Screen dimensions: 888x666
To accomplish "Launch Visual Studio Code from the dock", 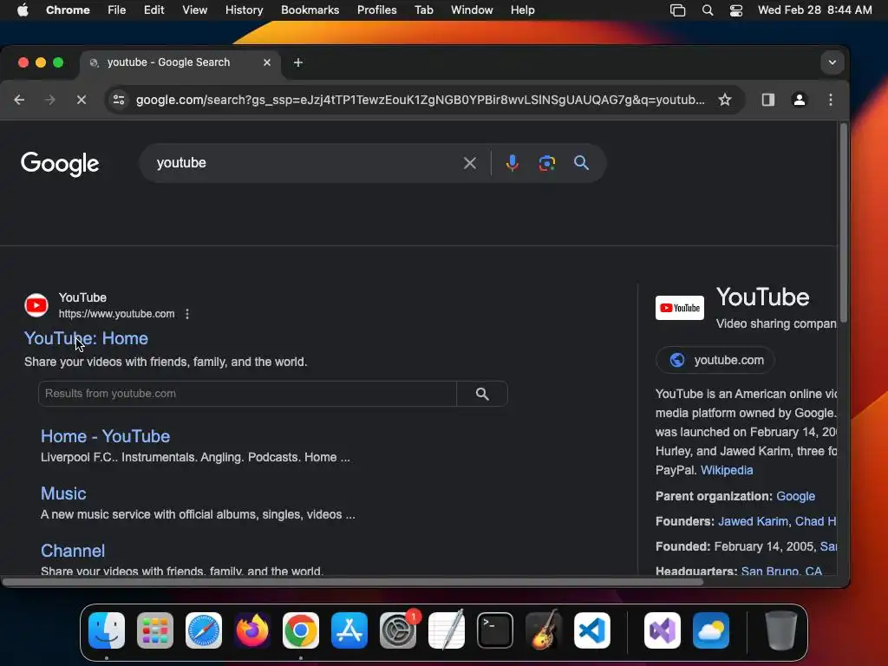I will (x=591, y=630).
